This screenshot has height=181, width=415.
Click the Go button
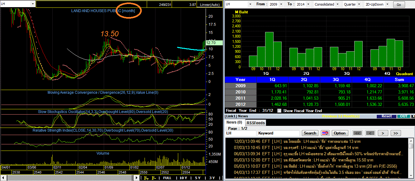pyautogui.click(x=399, y=5)
